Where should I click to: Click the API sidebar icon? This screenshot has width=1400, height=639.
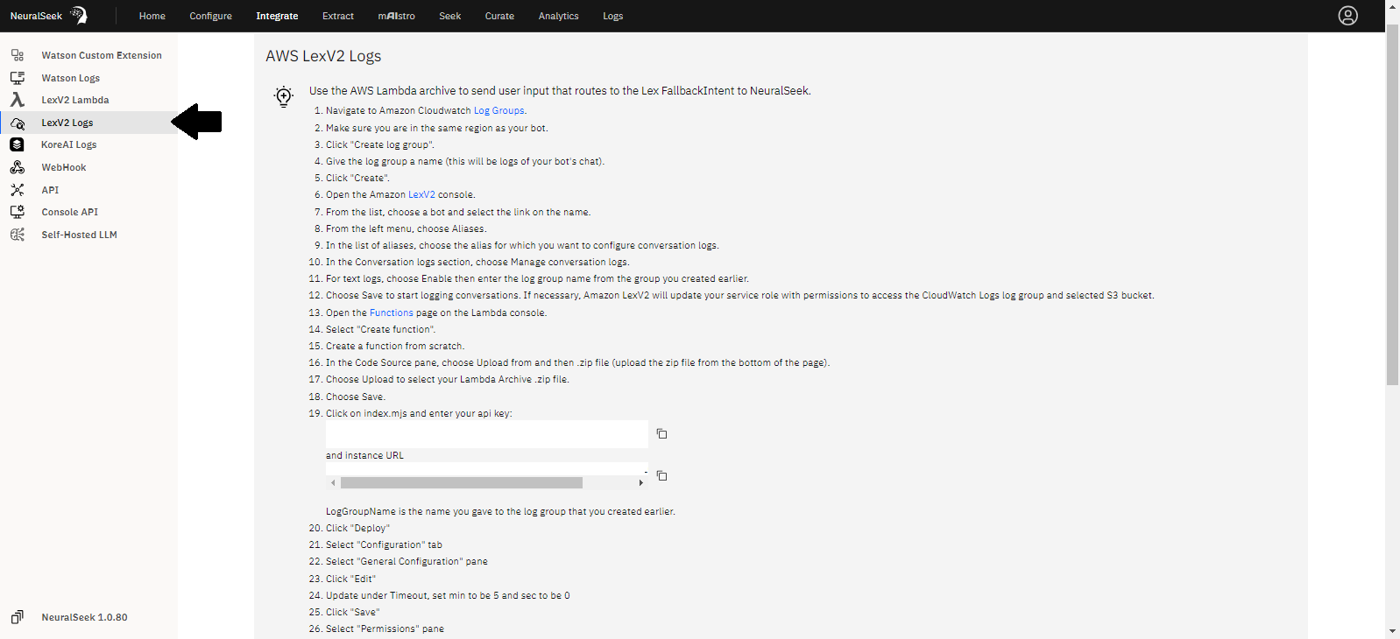click(18, 190)
